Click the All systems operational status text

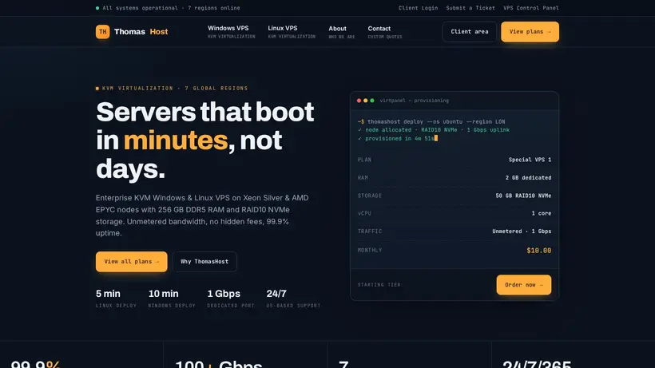point(171,8)
